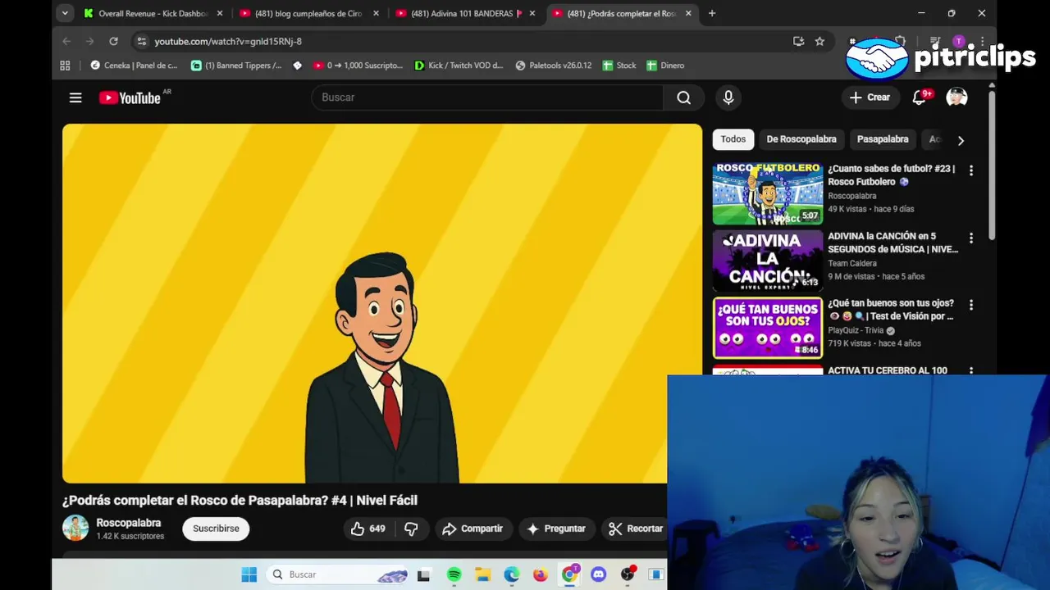Click the Preguntar button
The image size is (1050, 590).
[x=556, y=529]
